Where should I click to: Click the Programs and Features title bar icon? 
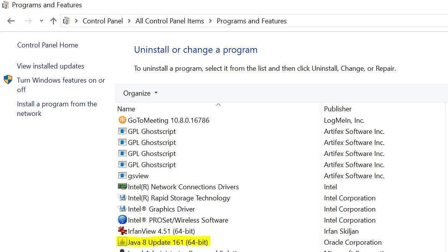tap(5, 5)
